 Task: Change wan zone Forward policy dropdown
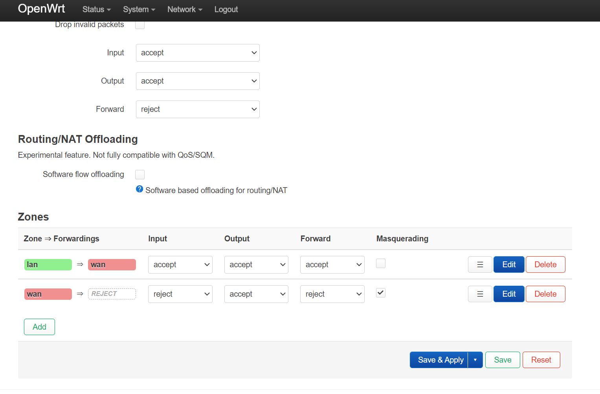pyautogui.click(x=332, y=294)
